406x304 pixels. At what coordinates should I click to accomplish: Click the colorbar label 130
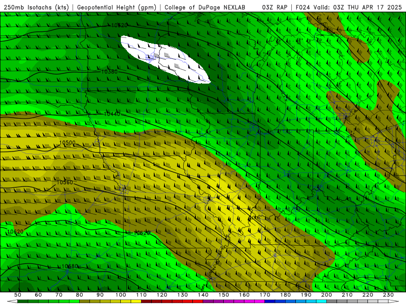[x=183, y=295]
